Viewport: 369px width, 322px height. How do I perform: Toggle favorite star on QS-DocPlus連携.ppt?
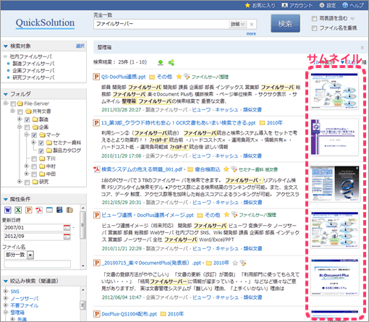[179, 77]
